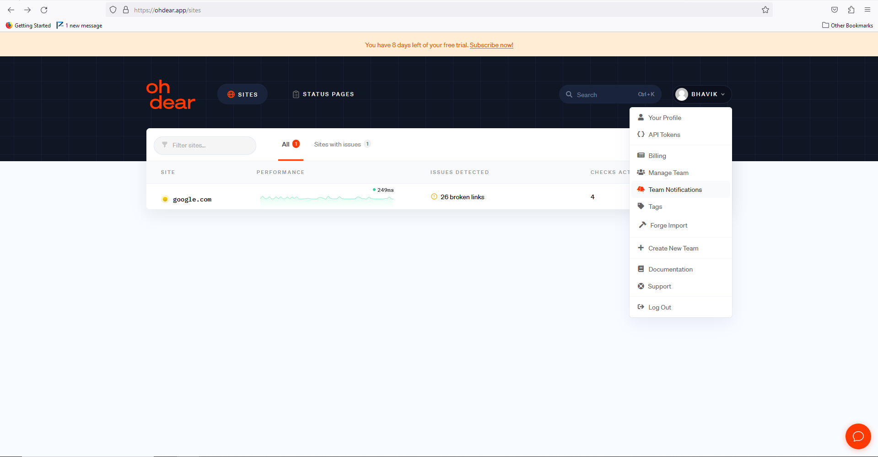This screenshot has width=878, height=457.
Task: Focus the Filter sites input
Action: tap(205, 145)
